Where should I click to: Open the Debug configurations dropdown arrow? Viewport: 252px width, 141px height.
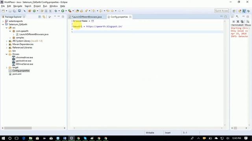(x=59, y=11)
